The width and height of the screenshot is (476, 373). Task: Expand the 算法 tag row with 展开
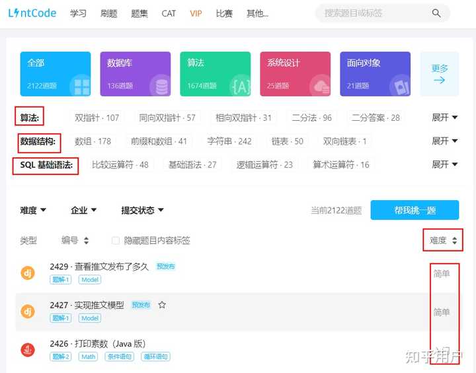[444, 118]
